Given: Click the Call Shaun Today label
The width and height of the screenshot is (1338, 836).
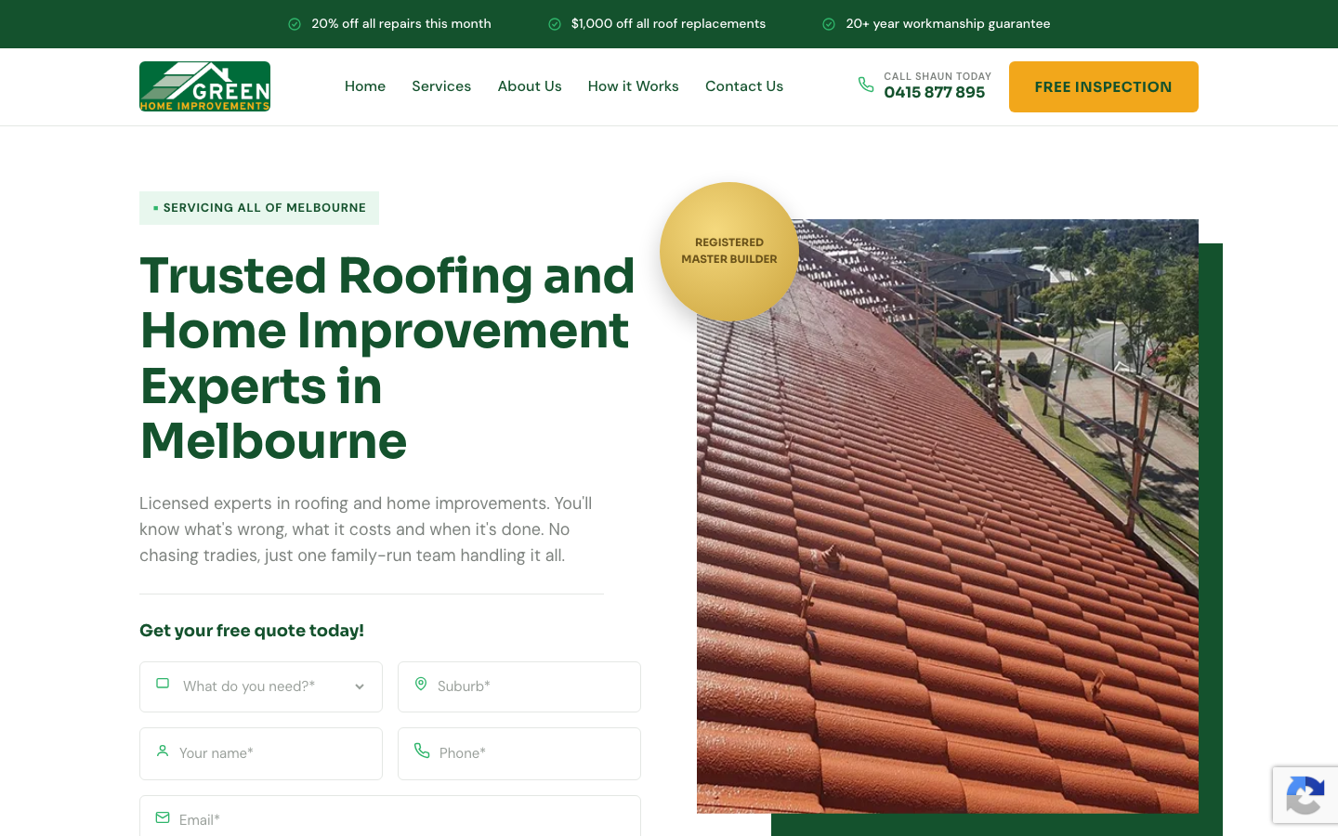Looking at the screenshot, I should (x=938, y=76).
